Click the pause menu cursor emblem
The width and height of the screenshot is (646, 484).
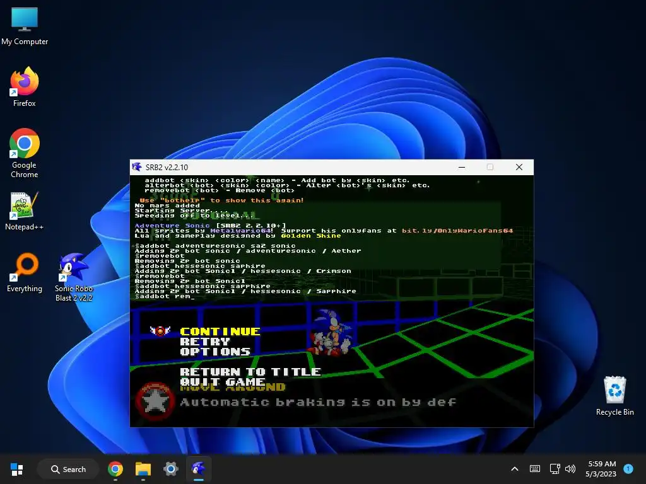pyautogui.click(x=160, y=331)
